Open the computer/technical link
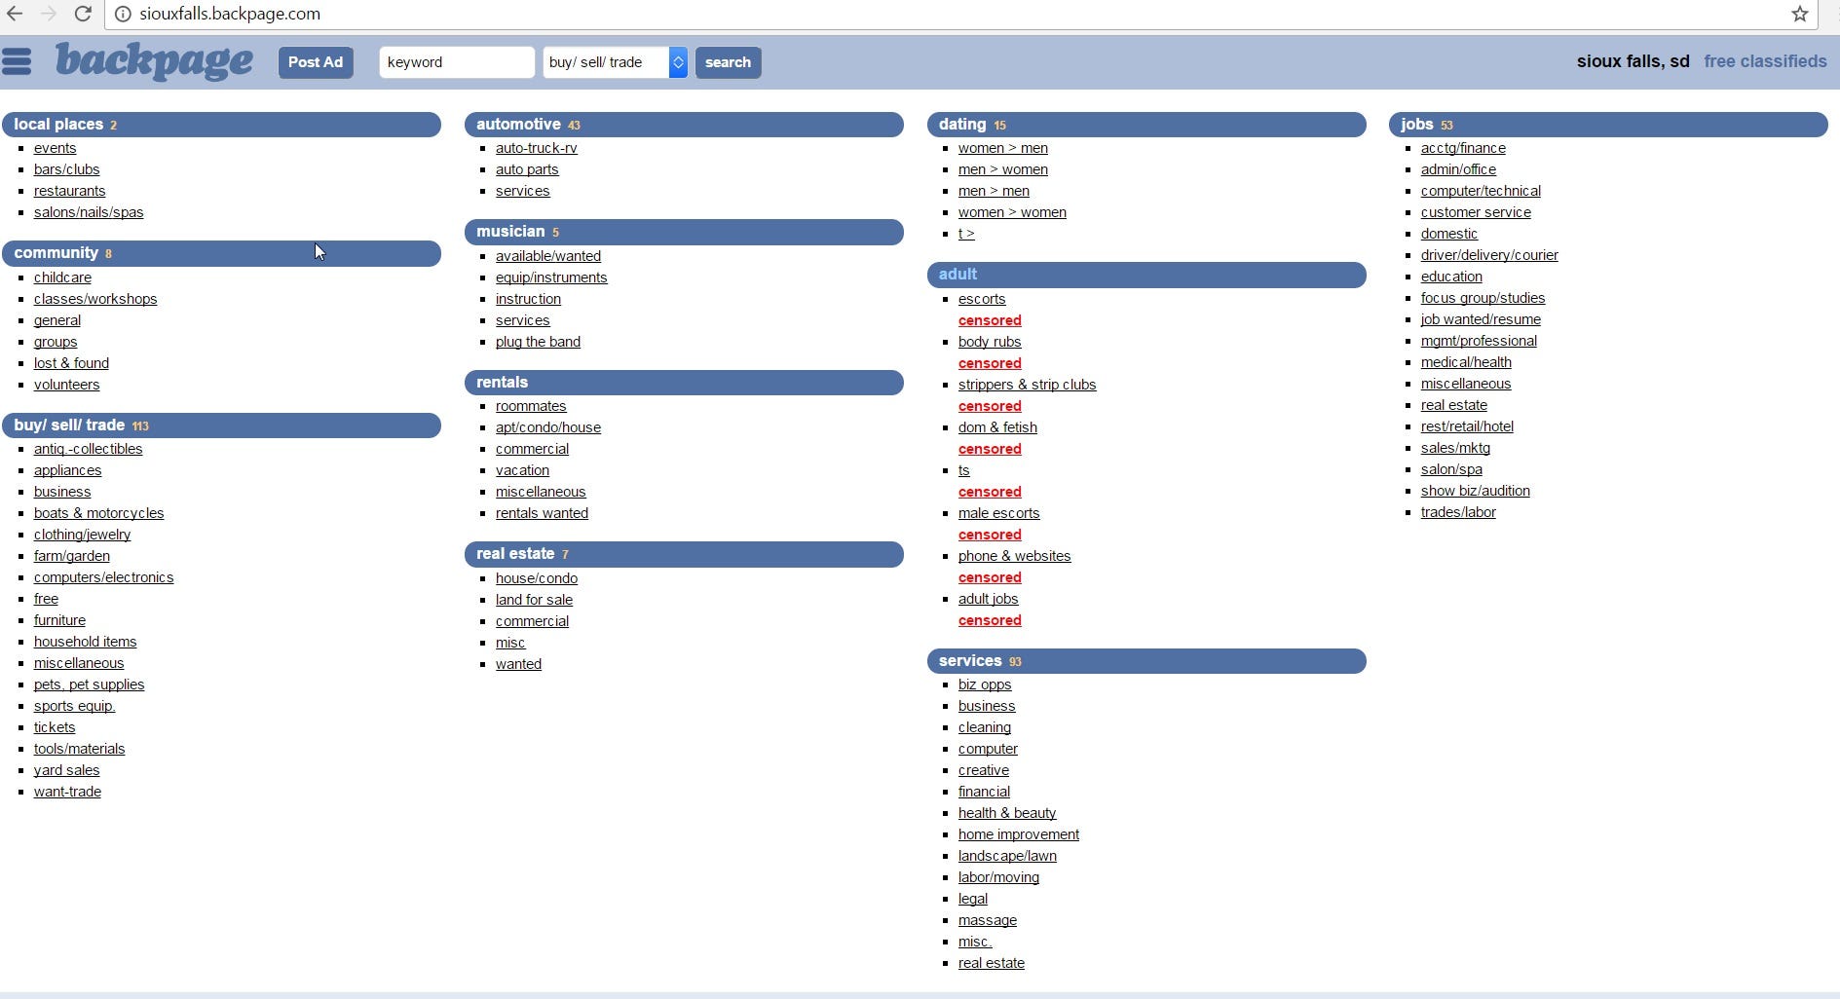1840x999 pixels. [x=1481, y=191]
